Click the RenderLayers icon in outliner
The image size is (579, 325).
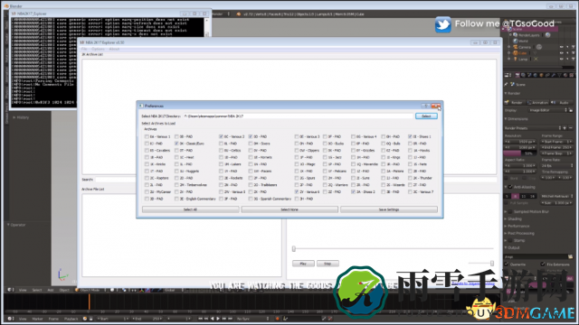pyautogui.click(x=515, y=35)
